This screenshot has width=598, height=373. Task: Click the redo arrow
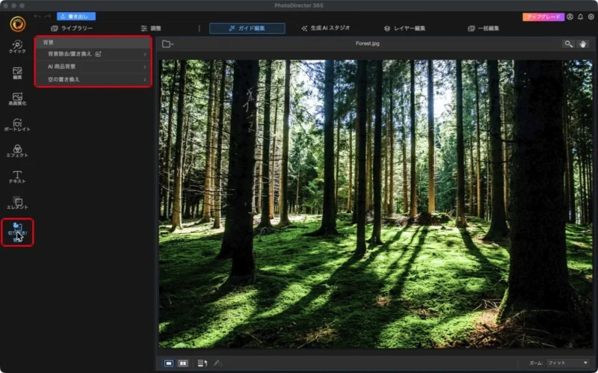pos(48,16)
